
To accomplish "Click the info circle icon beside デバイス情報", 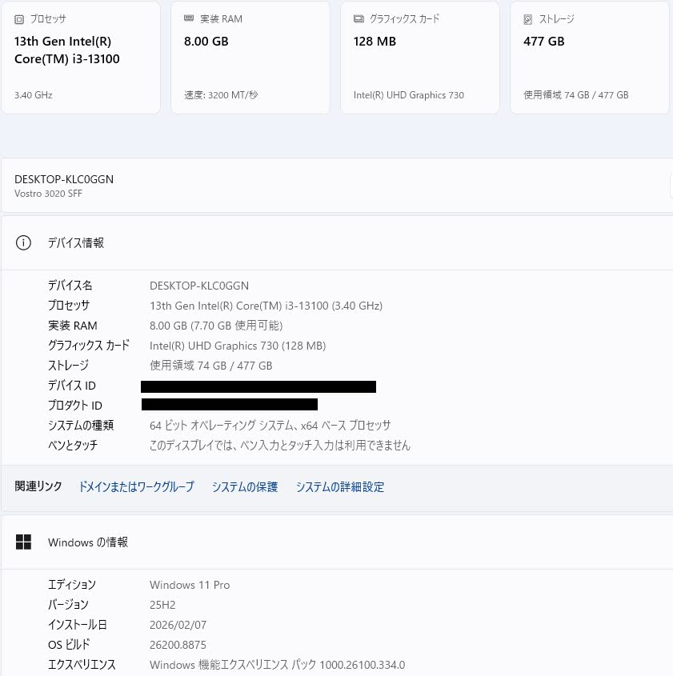I will coord(23,242).
